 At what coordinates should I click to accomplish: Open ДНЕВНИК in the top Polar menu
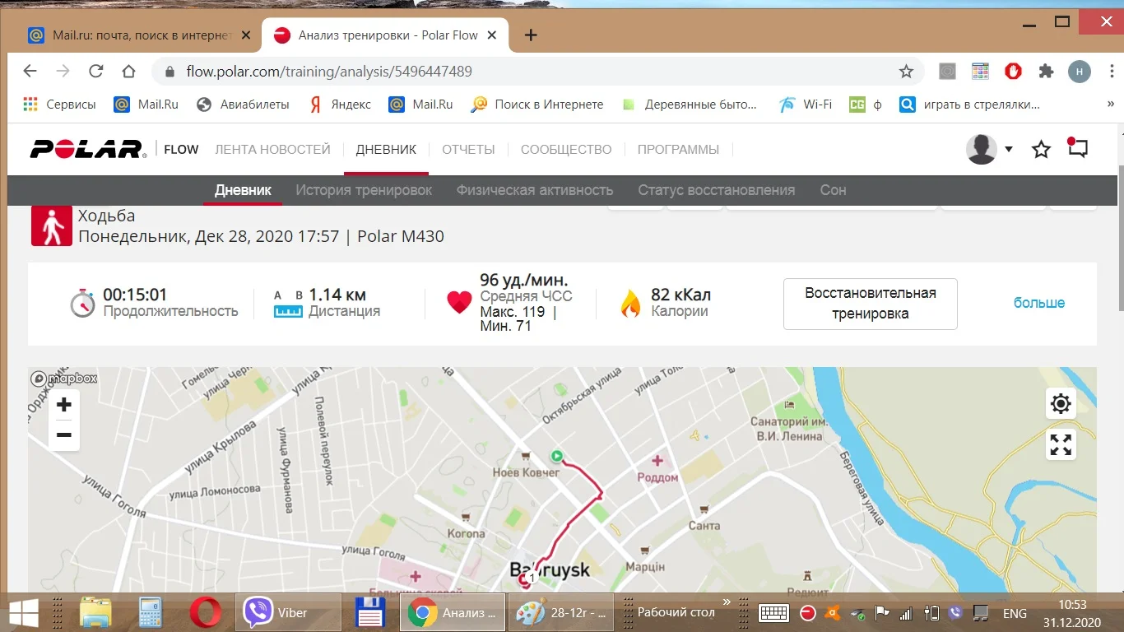pyautogui.click(x=386, y=150)
